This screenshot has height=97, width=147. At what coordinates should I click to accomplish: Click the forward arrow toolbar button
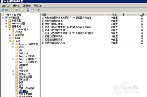(x=7, y=10)
